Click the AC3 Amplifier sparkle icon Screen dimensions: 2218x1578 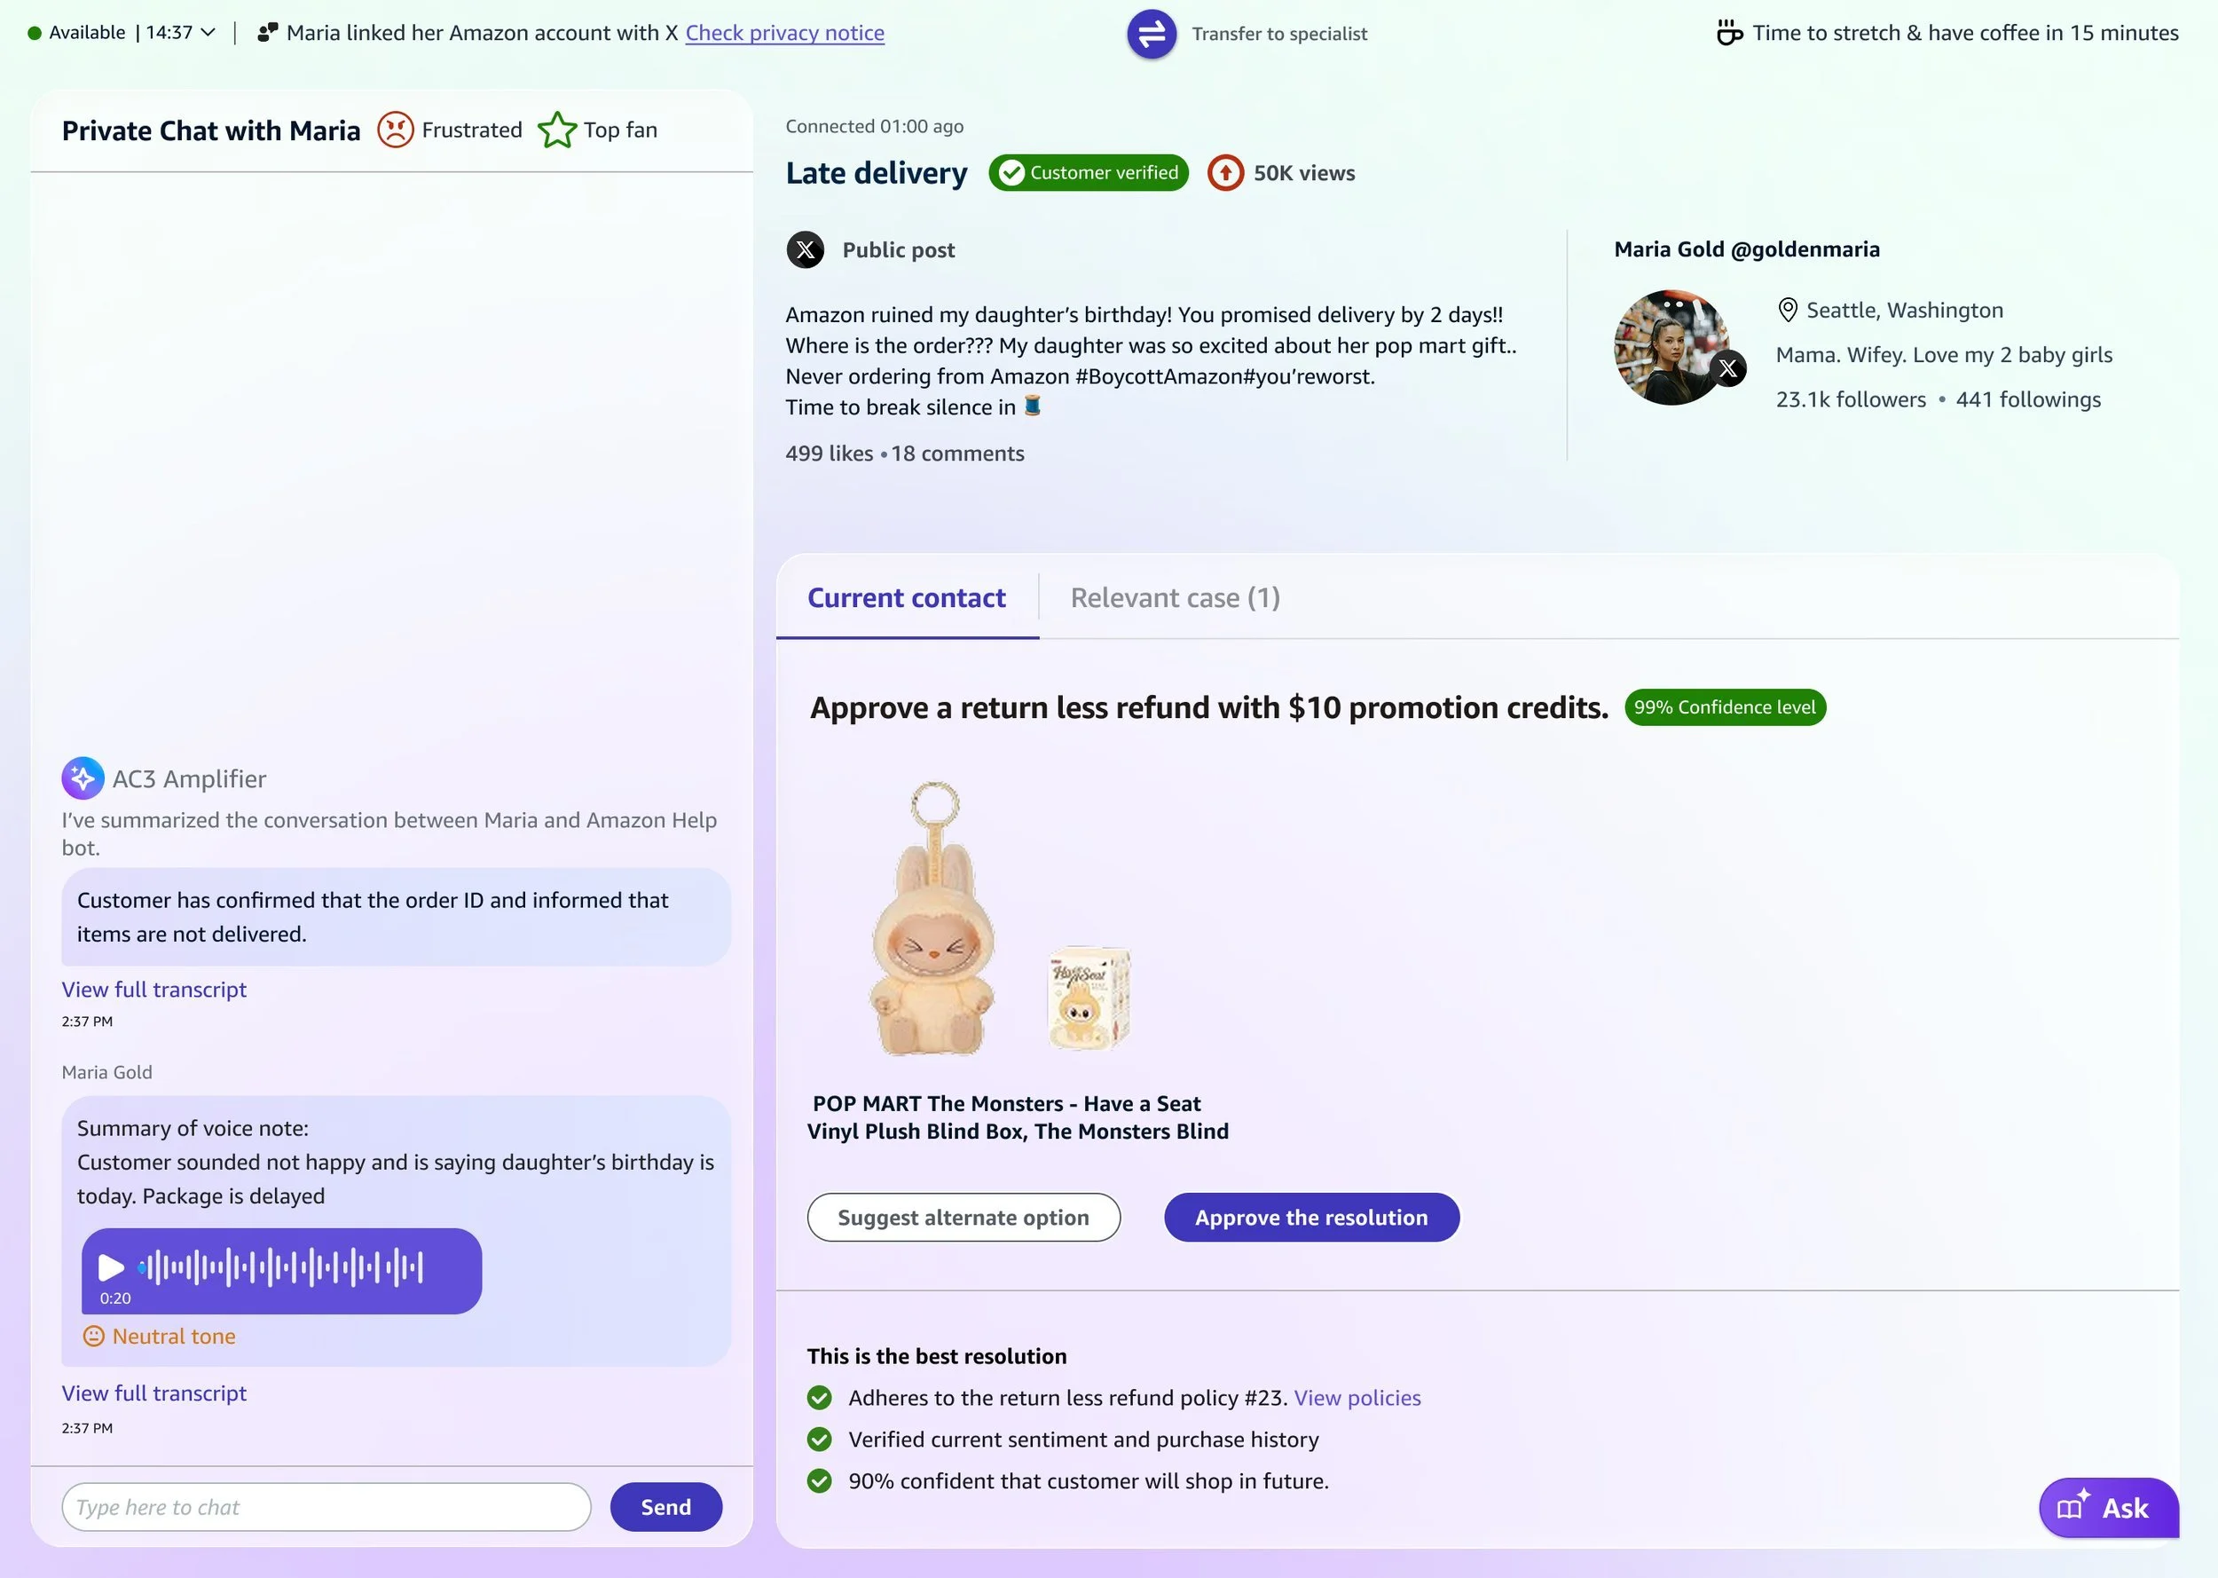click(83, 778)
